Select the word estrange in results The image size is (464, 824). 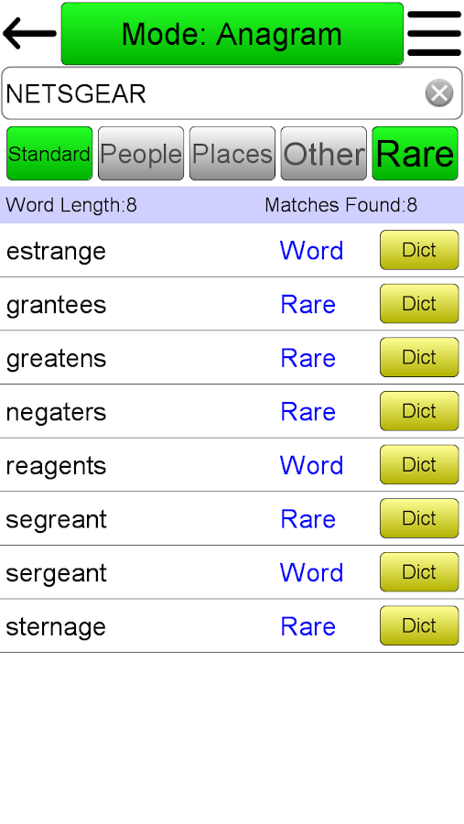tap(56, 252)
